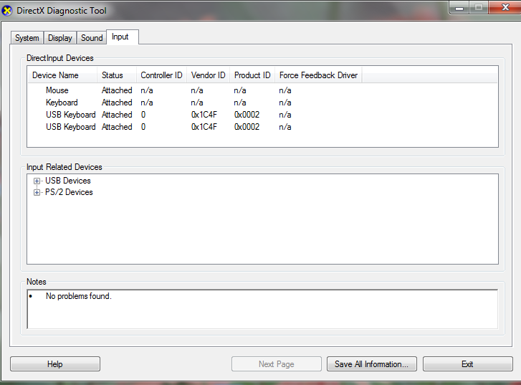Switch to the Display tab
The image size is (521, 385).
pos(59,37)
